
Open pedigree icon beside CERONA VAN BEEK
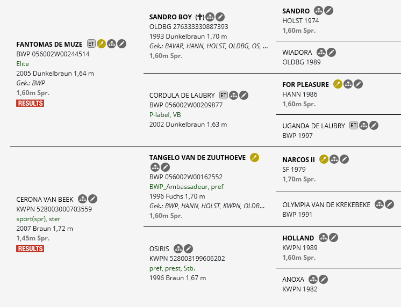tap(82, 199)
